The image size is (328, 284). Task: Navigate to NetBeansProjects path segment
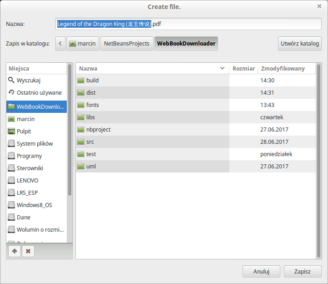pos(127,44)
